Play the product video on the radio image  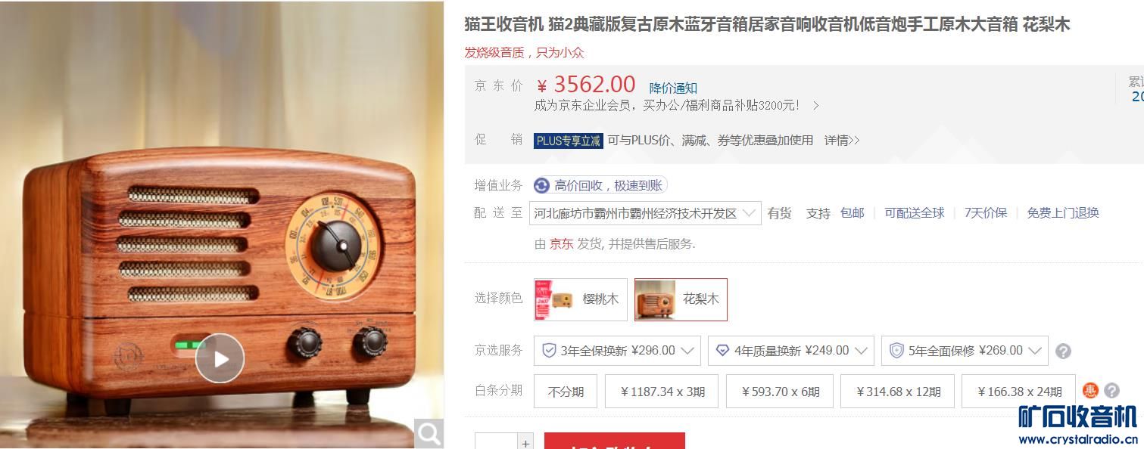pos(220,358)
